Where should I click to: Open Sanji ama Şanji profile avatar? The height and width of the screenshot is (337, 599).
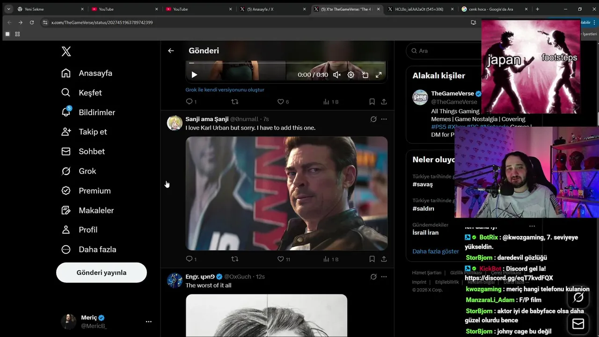(175, 123)
